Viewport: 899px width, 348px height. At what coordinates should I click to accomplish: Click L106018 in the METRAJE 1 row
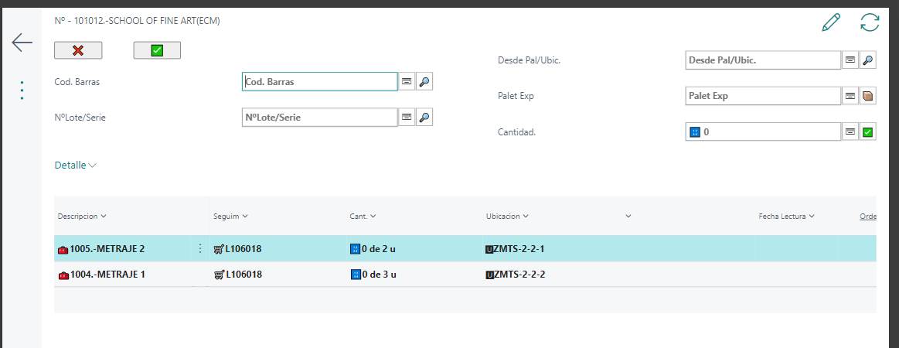tap(243, 274)
